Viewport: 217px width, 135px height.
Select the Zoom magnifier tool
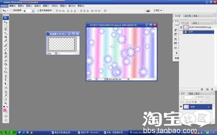click(6, 103)
